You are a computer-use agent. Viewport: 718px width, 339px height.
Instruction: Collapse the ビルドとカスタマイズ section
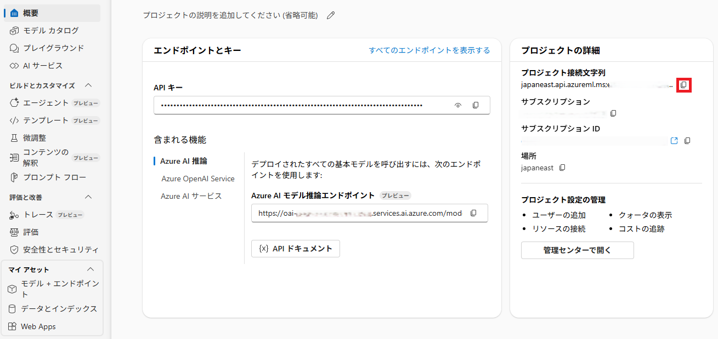tap(88, 85)
